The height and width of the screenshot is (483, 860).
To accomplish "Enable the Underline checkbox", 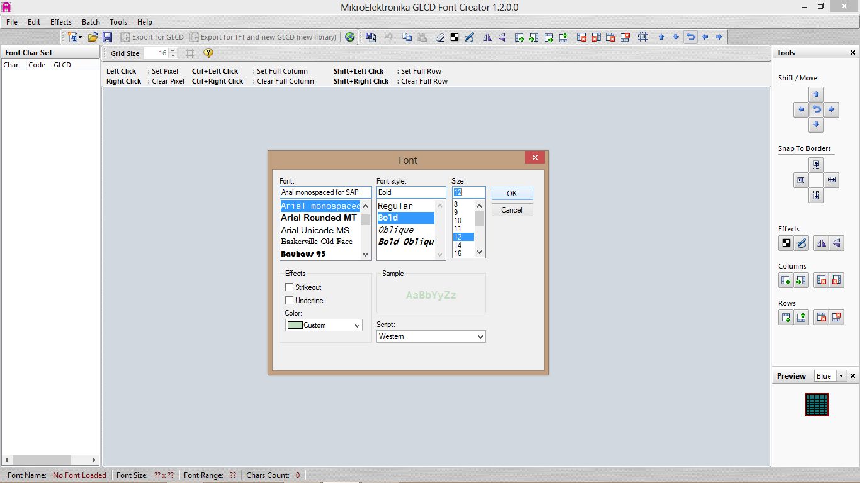I will (x=290, y=301).
